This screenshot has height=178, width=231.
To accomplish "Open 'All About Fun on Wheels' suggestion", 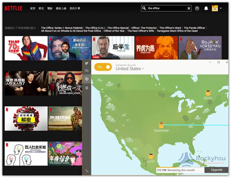I will click(71, 31).
